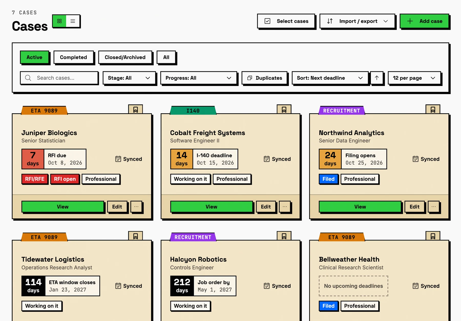Click the Filed tag on Northwind Analytics
The height and width of the screenshot is (321, 461).
tap(329, 179)
